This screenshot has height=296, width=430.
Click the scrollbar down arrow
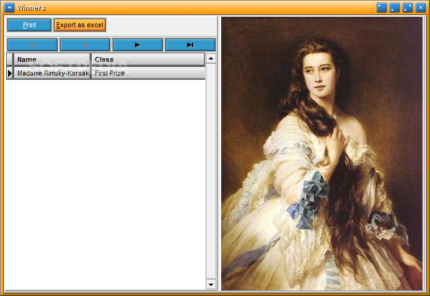211,284
